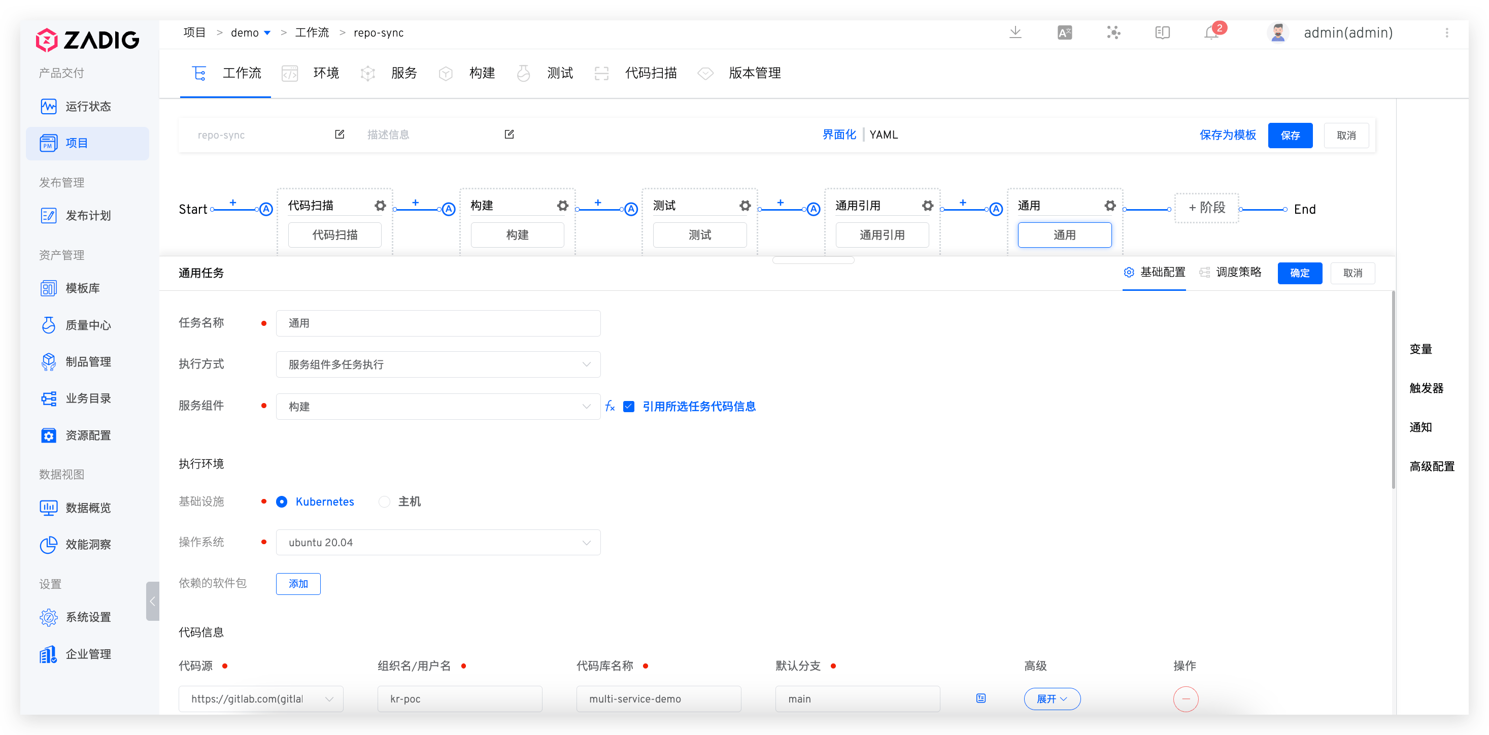Select the Kubernetes infrastructure option

point(282,502)
